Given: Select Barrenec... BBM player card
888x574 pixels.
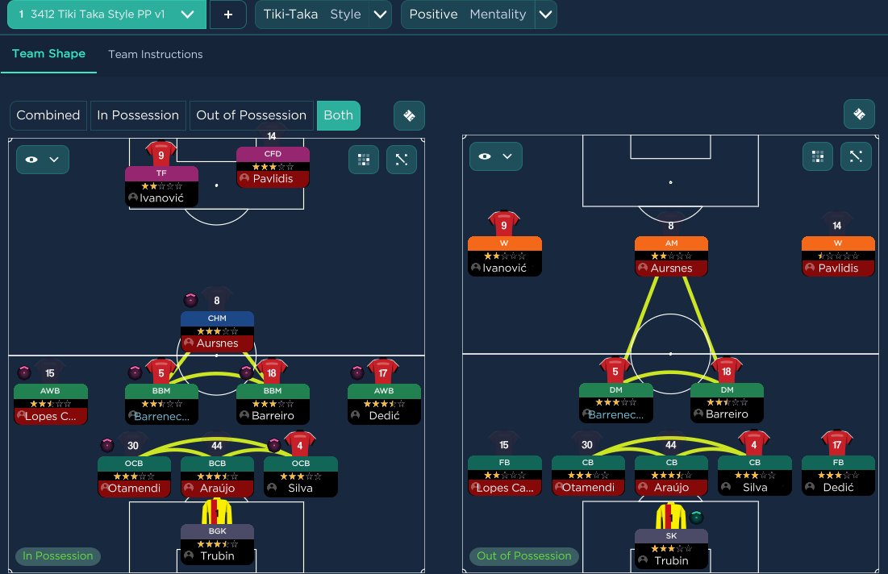Looking at the screenshot, I should [161, 404].
